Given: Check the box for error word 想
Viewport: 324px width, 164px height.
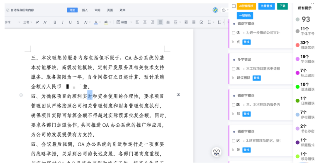Looking at the screenshot, I should [234, 105].
